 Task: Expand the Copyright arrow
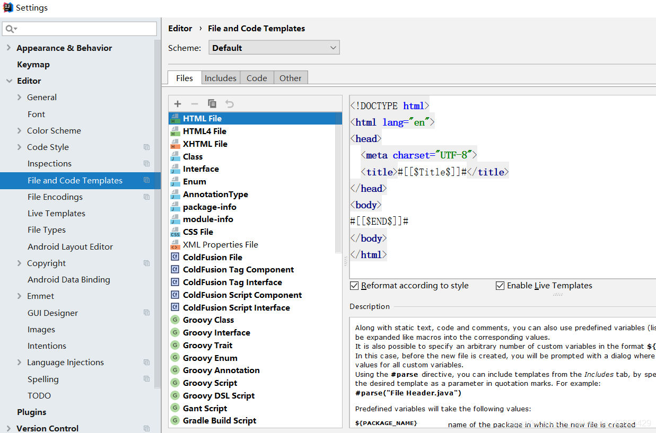(x=20, y=263)
